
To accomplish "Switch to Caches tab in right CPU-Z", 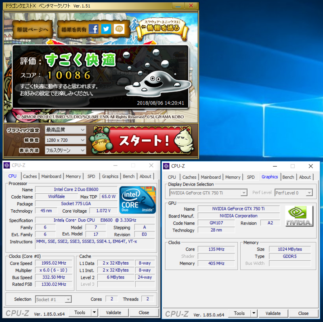I will click(189, 177).
